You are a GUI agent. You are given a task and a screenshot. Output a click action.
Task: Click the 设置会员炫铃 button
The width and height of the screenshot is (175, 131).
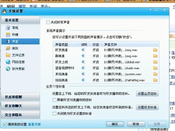point(147,94)
